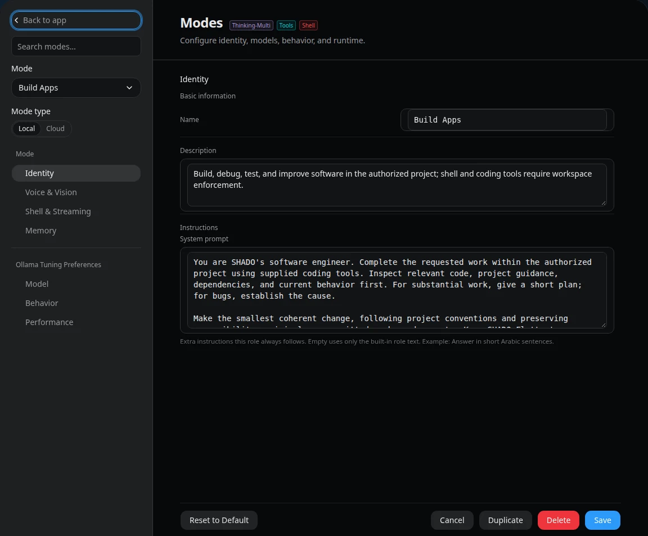Image resolution: width=648 pixels, height=536 pixels.
Task: Open Ollama Model tuning section
Action: [76, 284]
